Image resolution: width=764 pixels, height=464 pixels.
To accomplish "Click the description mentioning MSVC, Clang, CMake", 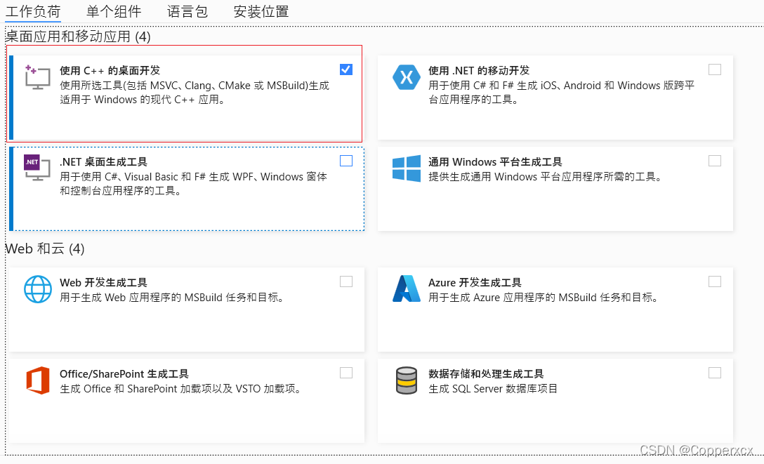I will click(195, 93).
